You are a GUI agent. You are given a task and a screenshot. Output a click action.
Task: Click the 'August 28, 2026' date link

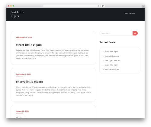pyautogui.click(x=22, y=111)
